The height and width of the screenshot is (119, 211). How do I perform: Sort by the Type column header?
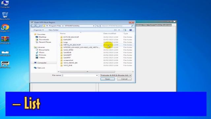point(126,33)
